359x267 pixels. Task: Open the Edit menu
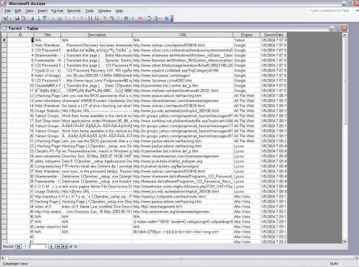click(18, 11)
